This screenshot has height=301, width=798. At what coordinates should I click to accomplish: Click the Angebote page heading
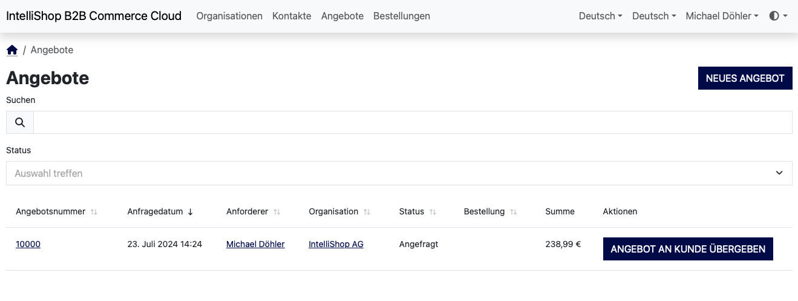[48, 78]
